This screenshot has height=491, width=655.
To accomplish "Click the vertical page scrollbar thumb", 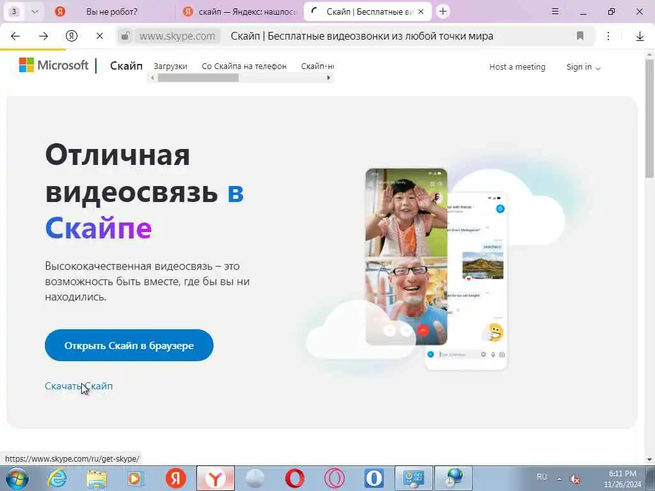I will [x=650, y=118].
